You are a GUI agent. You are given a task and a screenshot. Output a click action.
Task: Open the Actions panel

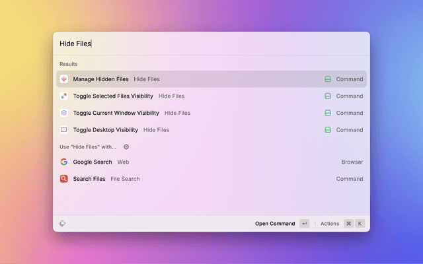coord(330,224)
